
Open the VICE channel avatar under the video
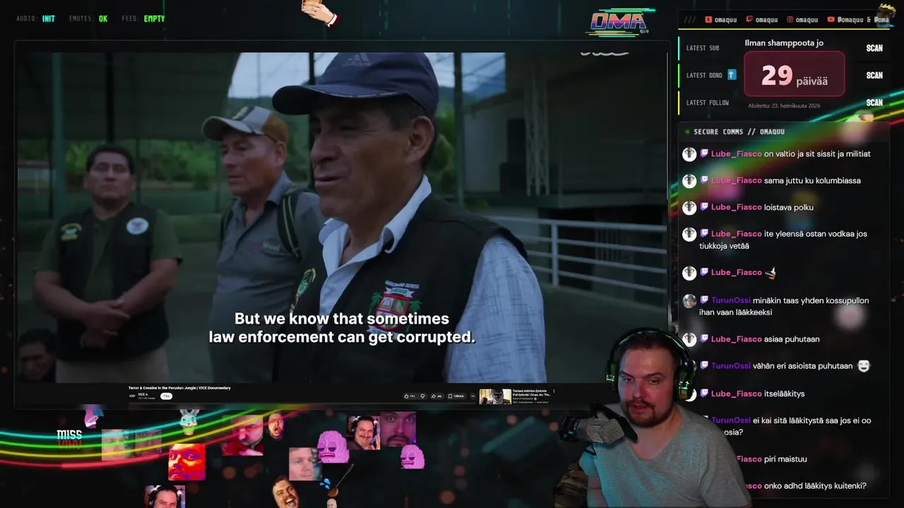[x=132, y=396]
